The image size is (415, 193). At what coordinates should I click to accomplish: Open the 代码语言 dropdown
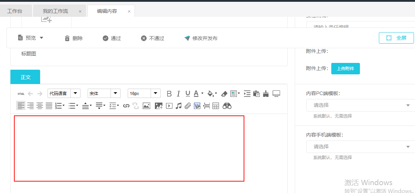[64, 93]
